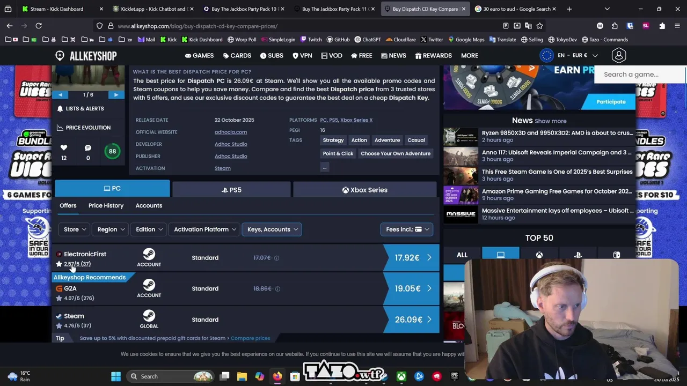Click Windows taskbar Search box
This screenshot has height=386, width=687.
172,376
